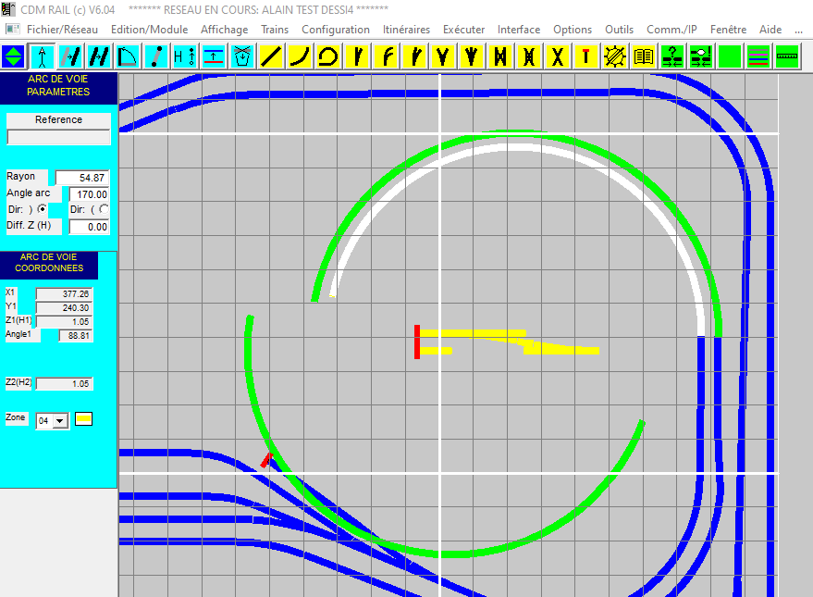The image size is (813, 597).
Task: Select the 'Dir: (' radio button
Action: tap(104, 209)
